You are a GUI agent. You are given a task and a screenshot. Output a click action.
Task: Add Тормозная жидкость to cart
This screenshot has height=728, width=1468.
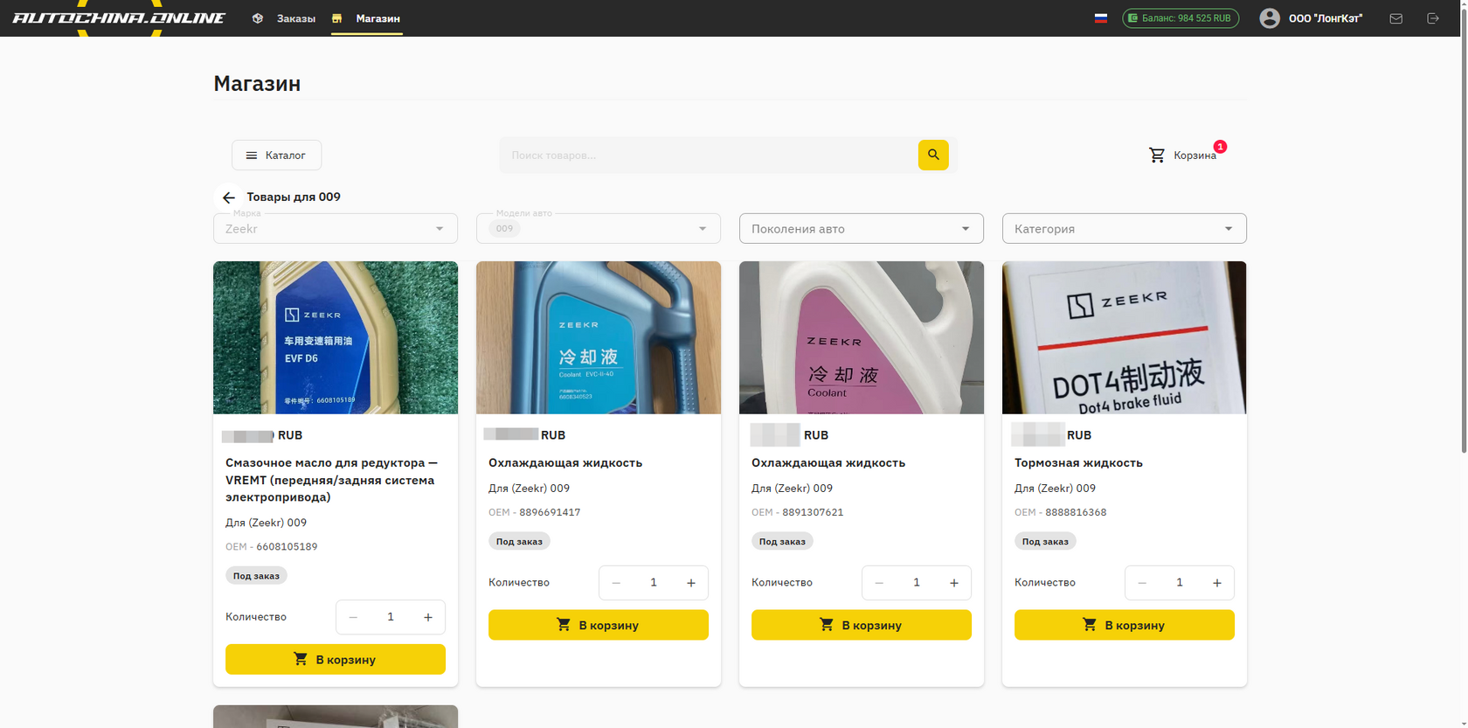pyautogui.click(x=1125, y=626)
